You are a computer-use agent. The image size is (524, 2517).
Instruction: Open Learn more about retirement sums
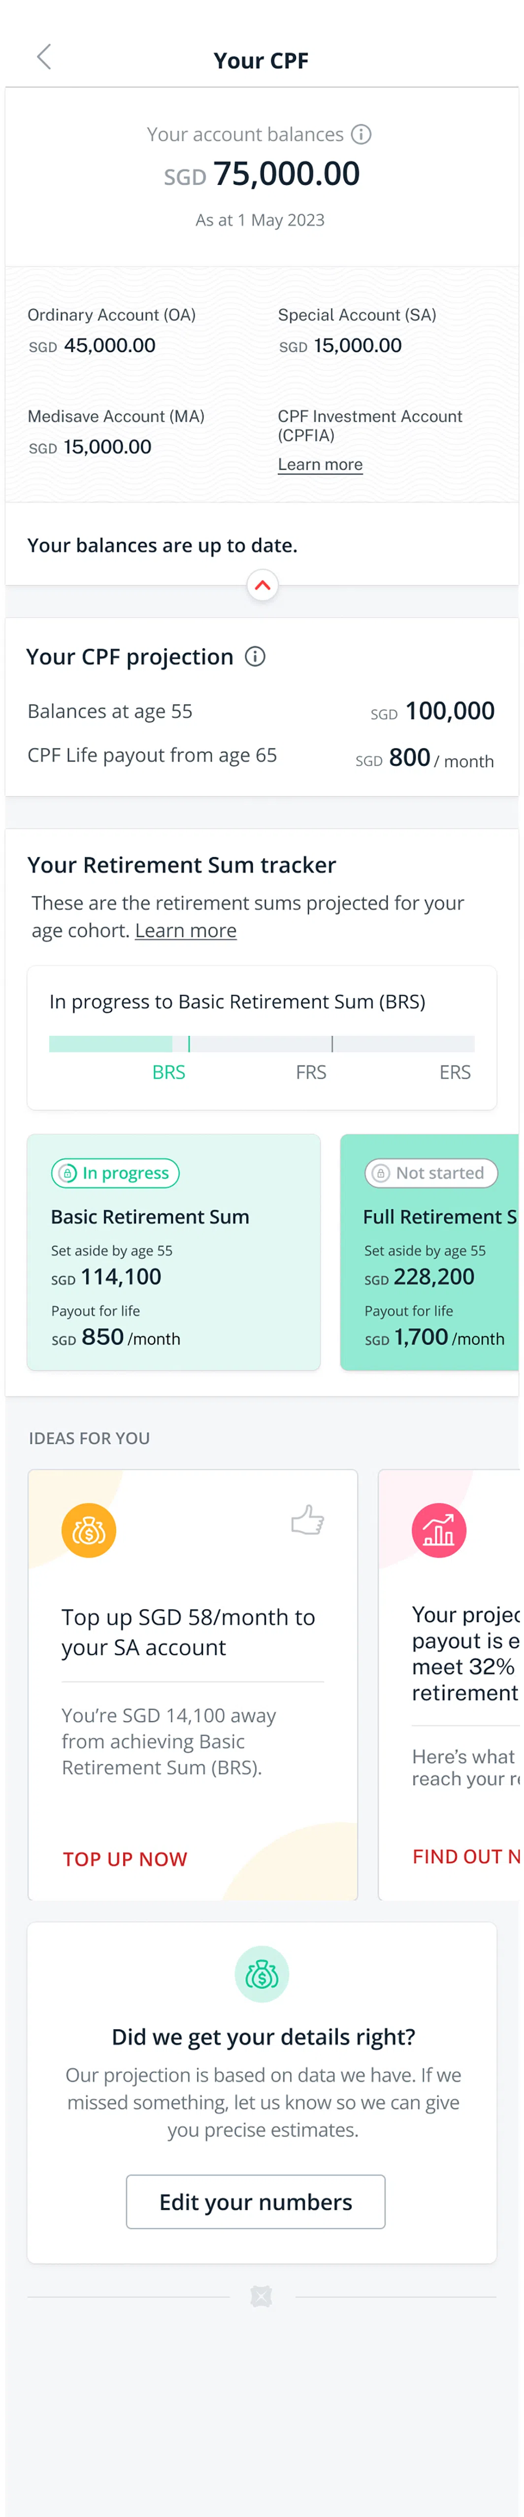pos(185,931)
